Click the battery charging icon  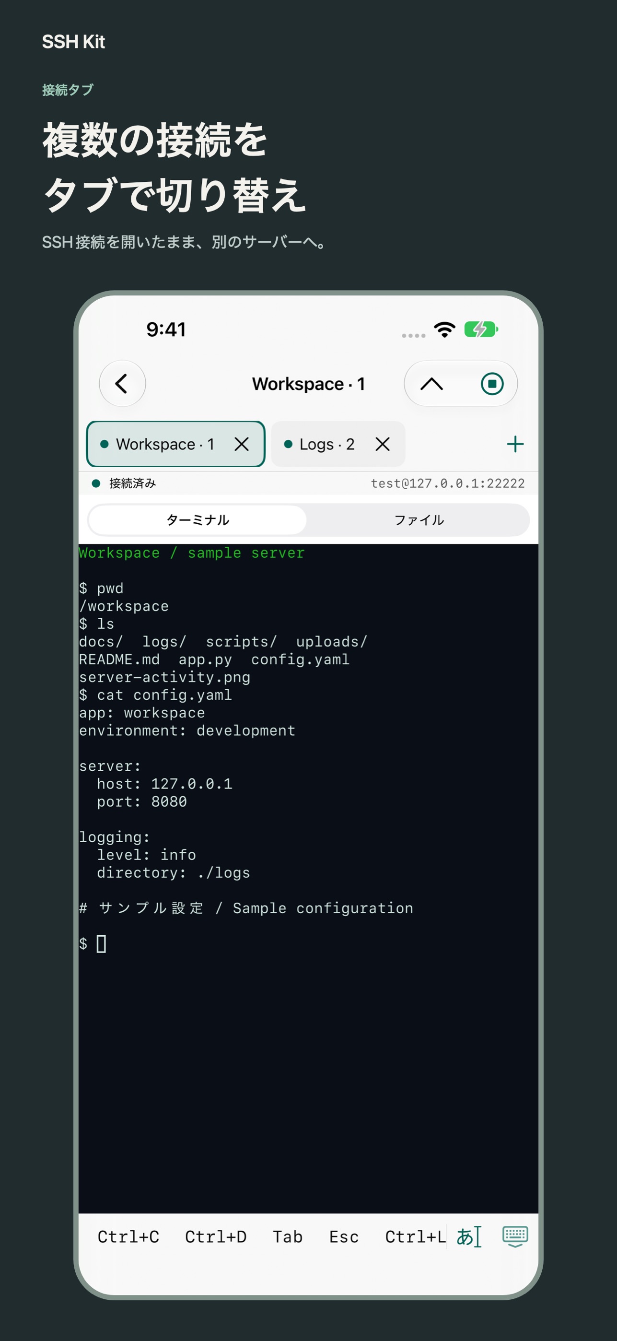click(x=481, y=329)
